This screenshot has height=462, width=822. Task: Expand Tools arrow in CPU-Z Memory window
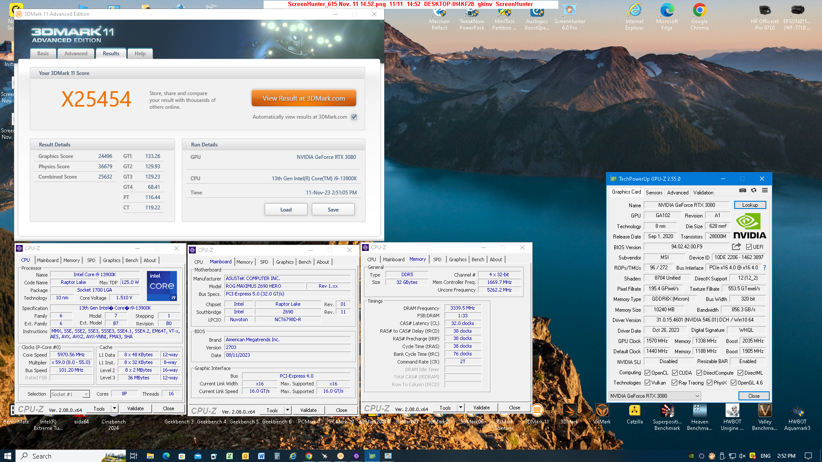pos(460,407)
